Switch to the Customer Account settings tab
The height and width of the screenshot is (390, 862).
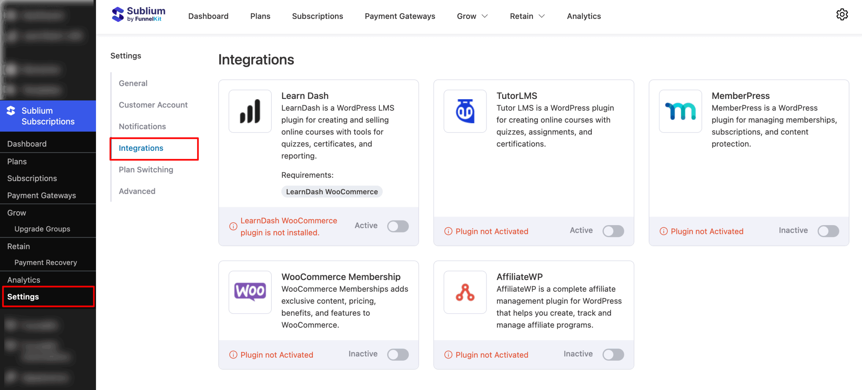(x=153, y=105)
